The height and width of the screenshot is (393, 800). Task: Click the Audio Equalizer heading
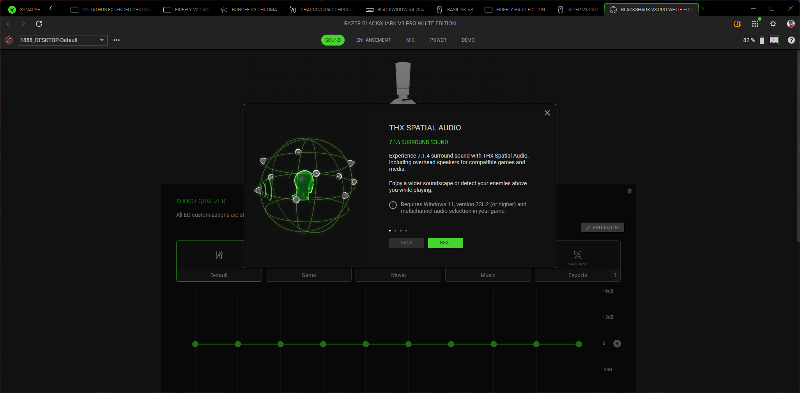click(201, 201)
